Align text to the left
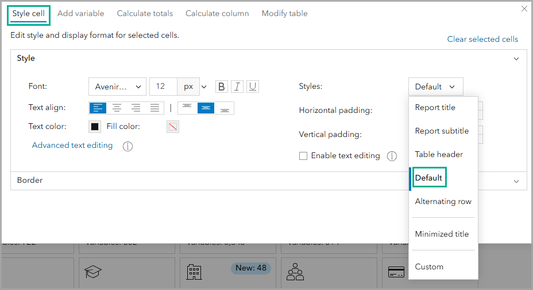Viewport: 533px width, 290px height. pos(98,108)
